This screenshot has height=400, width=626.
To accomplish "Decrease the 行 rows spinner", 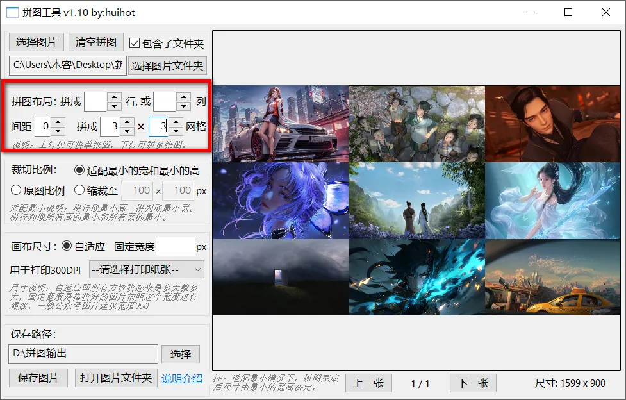I will 115,106.
